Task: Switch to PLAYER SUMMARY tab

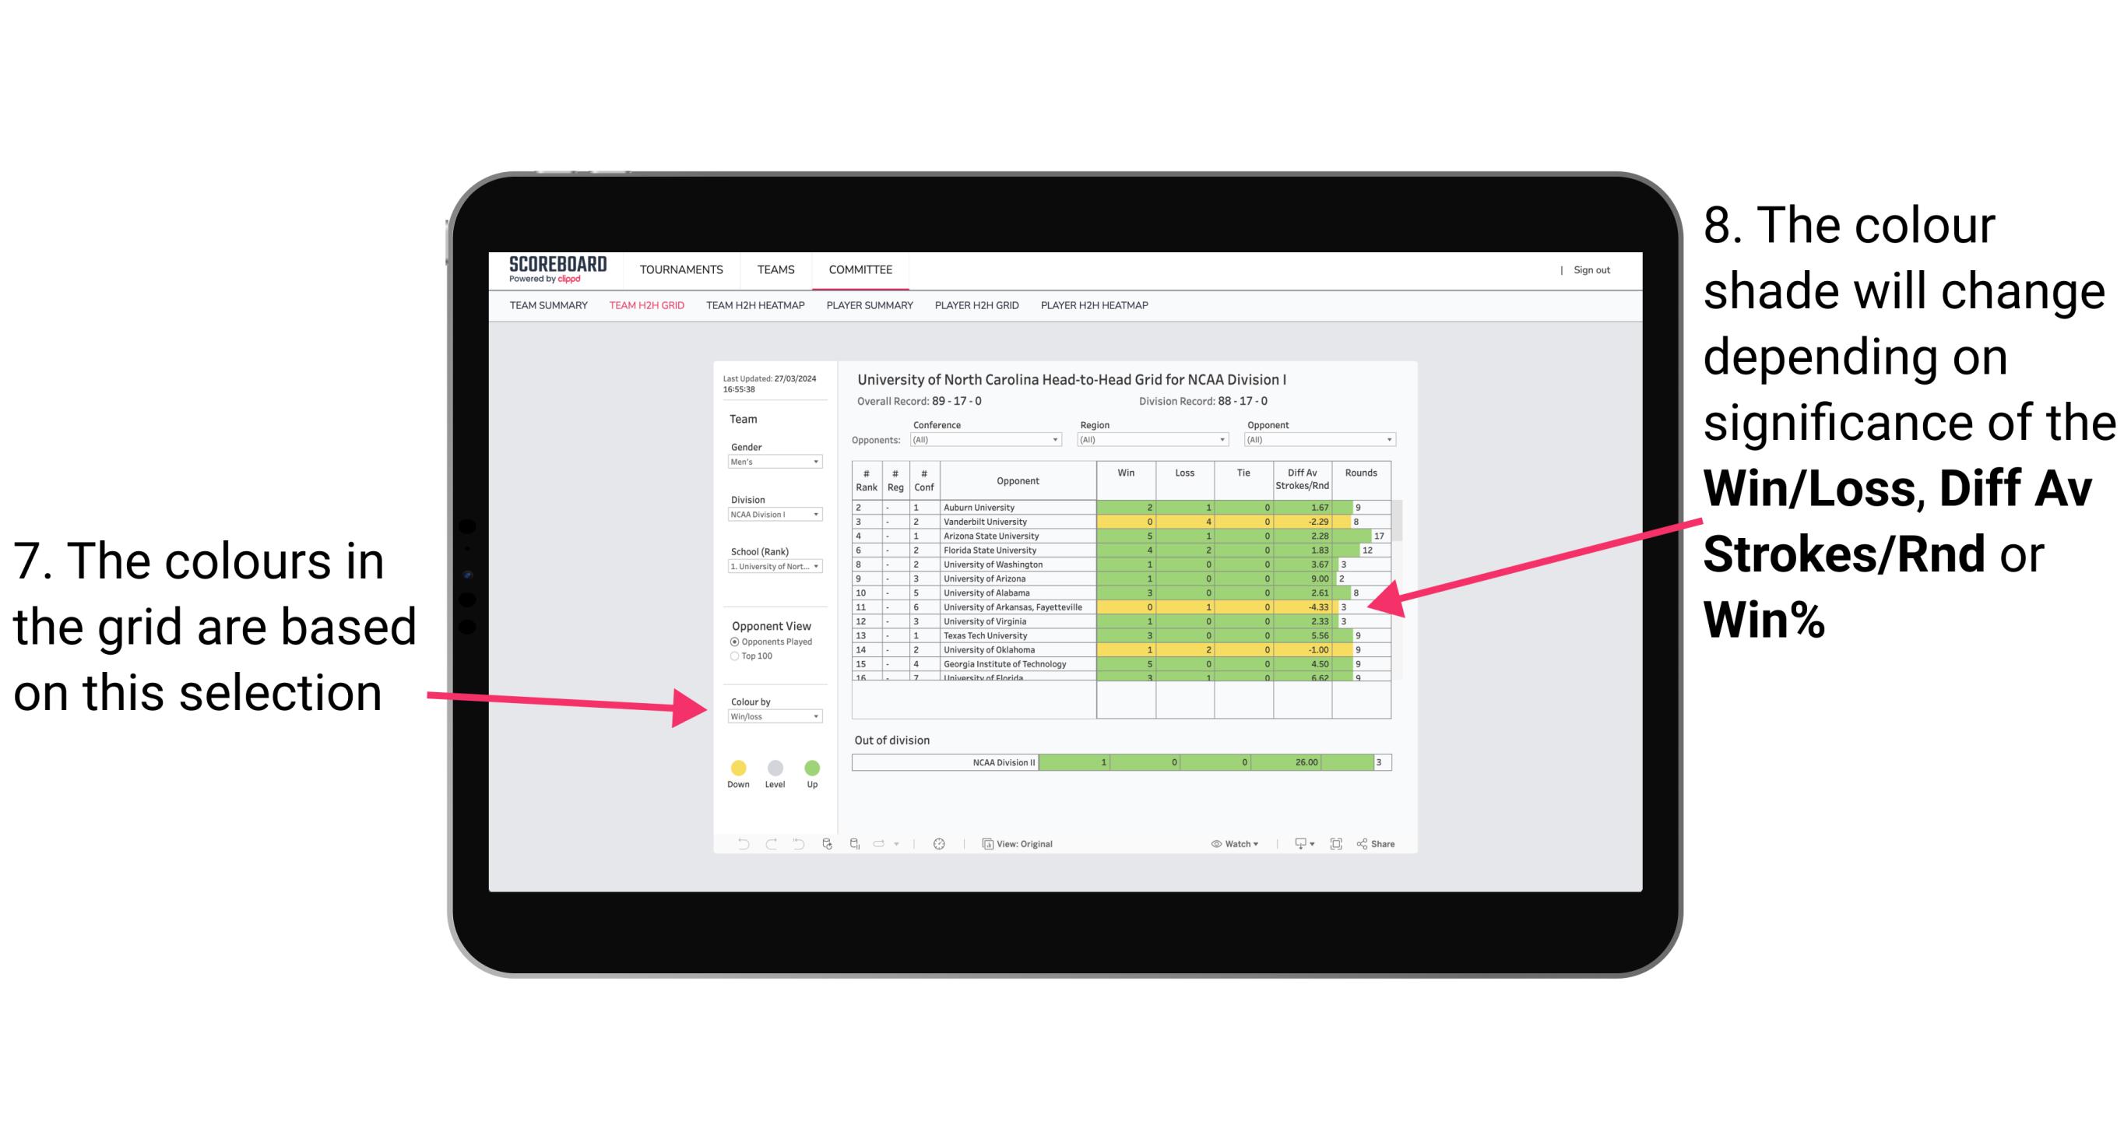Action: [867, 311]
